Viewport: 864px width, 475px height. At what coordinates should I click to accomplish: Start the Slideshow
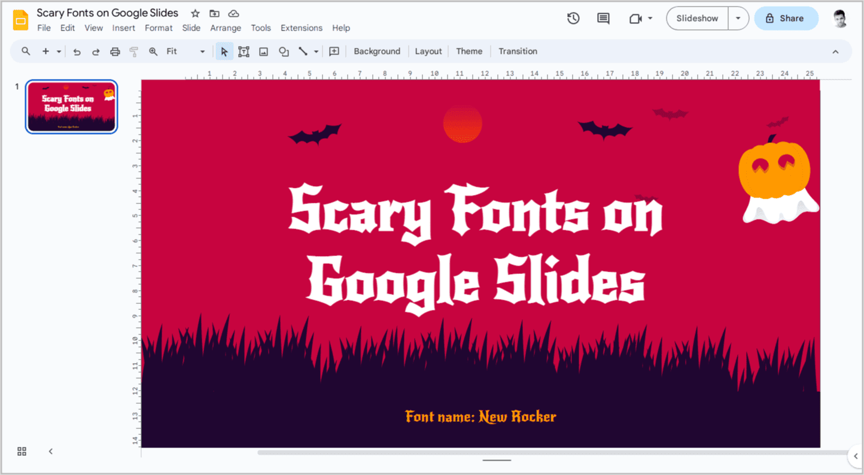[697, 19]
